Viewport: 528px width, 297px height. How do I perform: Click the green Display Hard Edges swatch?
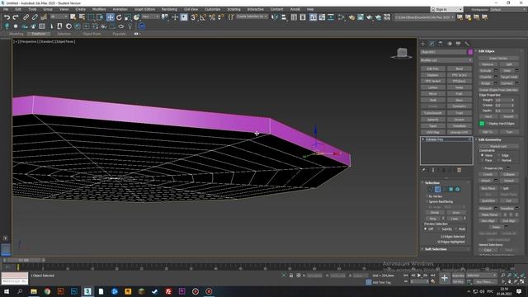point(482,124)
